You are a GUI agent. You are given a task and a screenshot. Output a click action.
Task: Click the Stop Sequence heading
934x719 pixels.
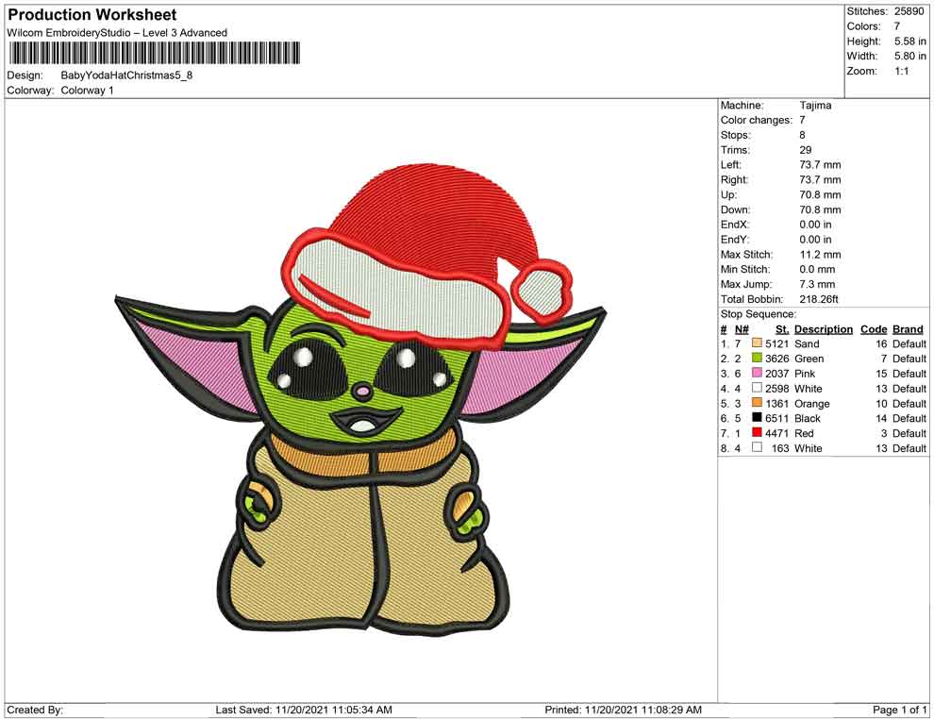(x=758, y=314)
